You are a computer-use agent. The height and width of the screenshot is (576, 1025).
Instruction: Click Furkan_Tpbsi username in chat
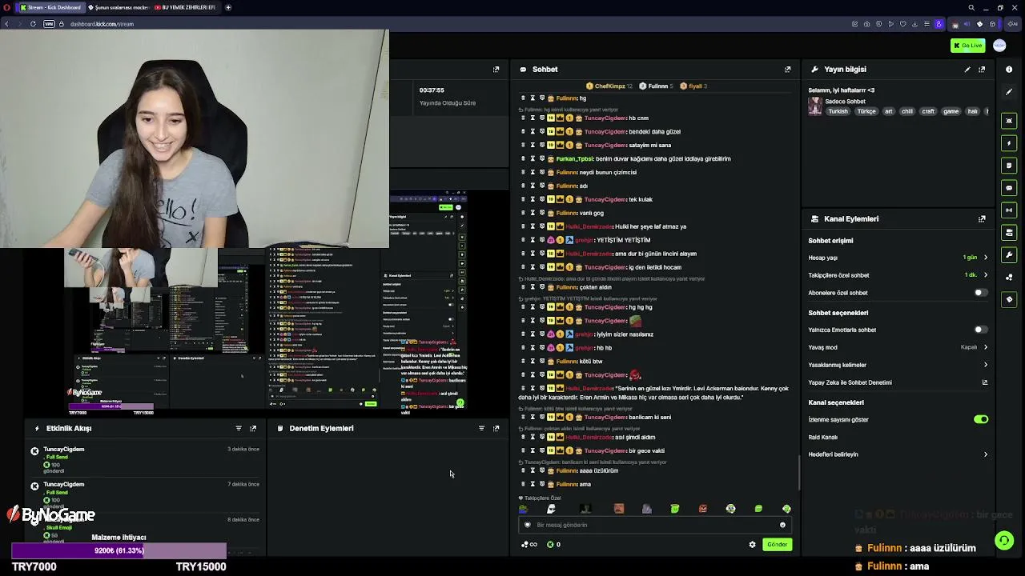pos(573,158)
